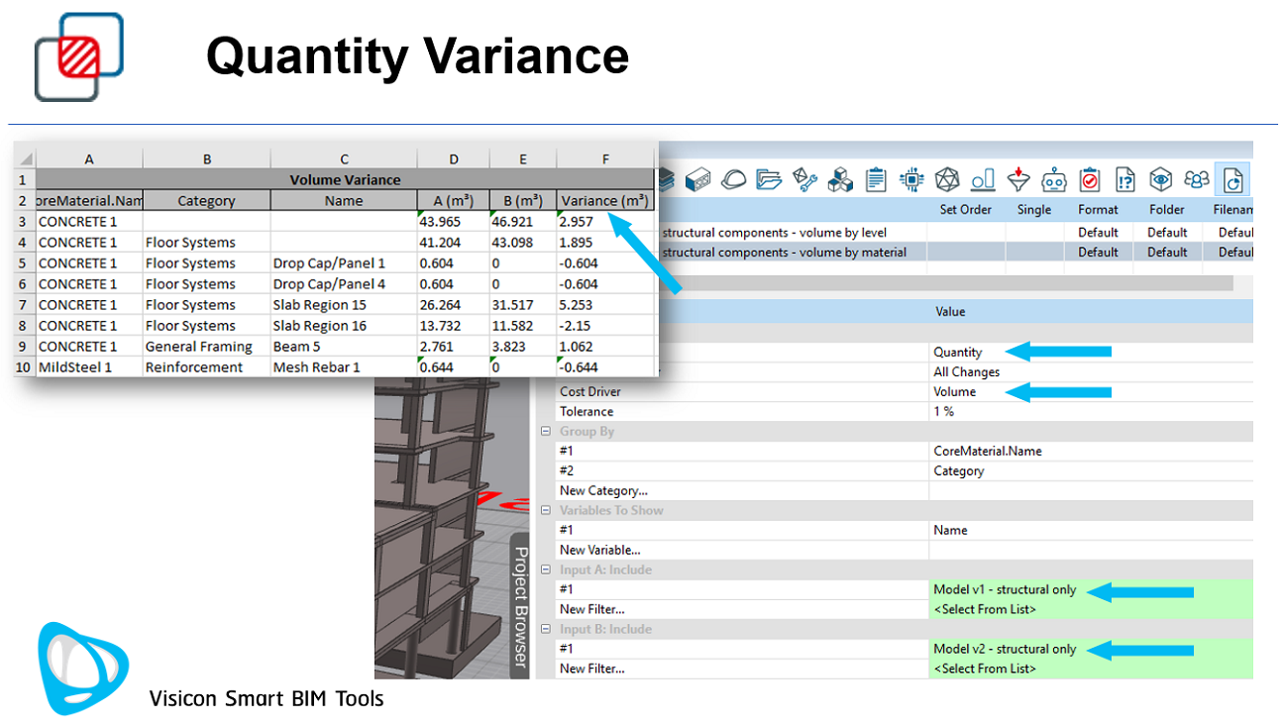
Task: Click the stacked cubes toolbar icon
Action: coord(841,179)
